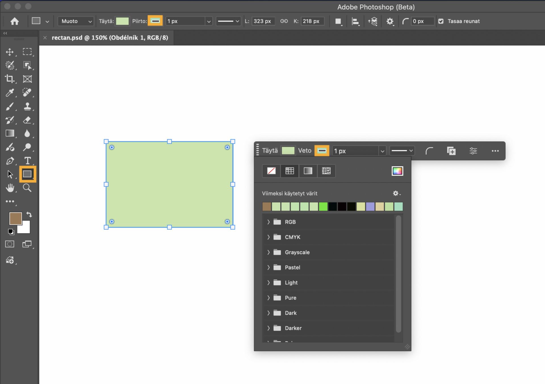Screen dimensions: 545x384
Task: Toggle the Tasaa reunat checkbox
Action: tap(441, 21)
